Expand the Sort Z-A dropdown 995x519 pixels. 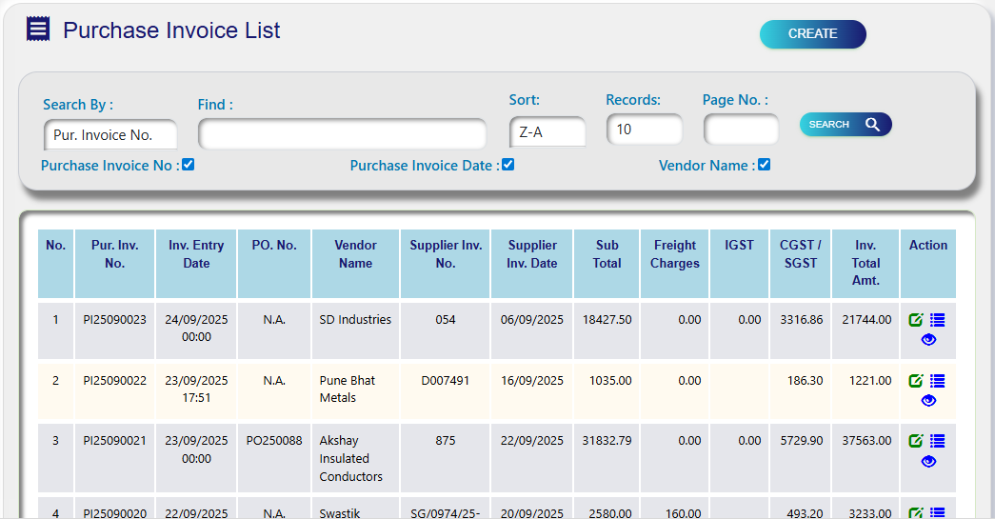coord(547,132)
